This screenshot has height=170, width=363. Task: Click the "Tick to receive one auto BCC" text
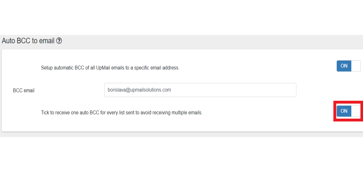coord(122,113)
